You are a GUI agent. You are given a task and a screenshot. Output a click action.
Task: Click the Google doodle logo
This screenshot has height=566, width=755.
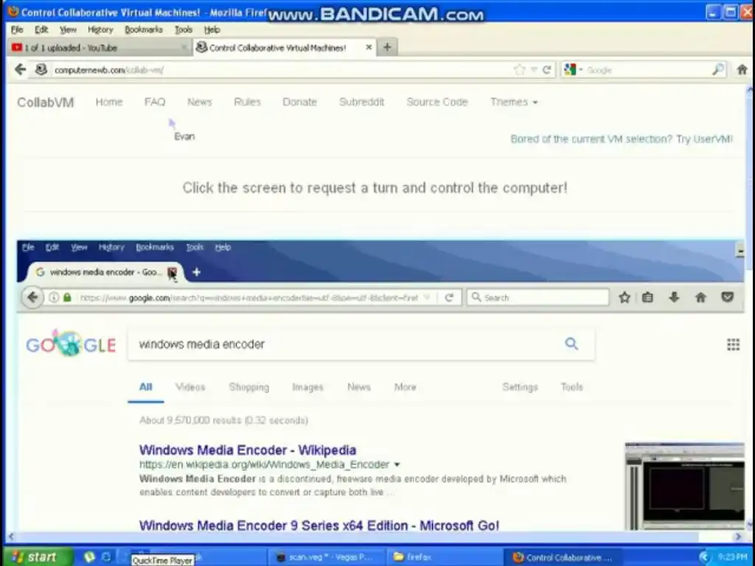click(71, 343)
